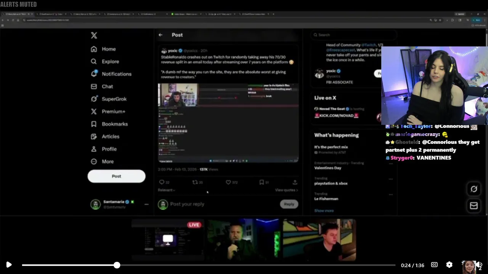The image size is (488, 274).
Task: Open options for playstation & xbox trend
Action: tap(391, 179)
